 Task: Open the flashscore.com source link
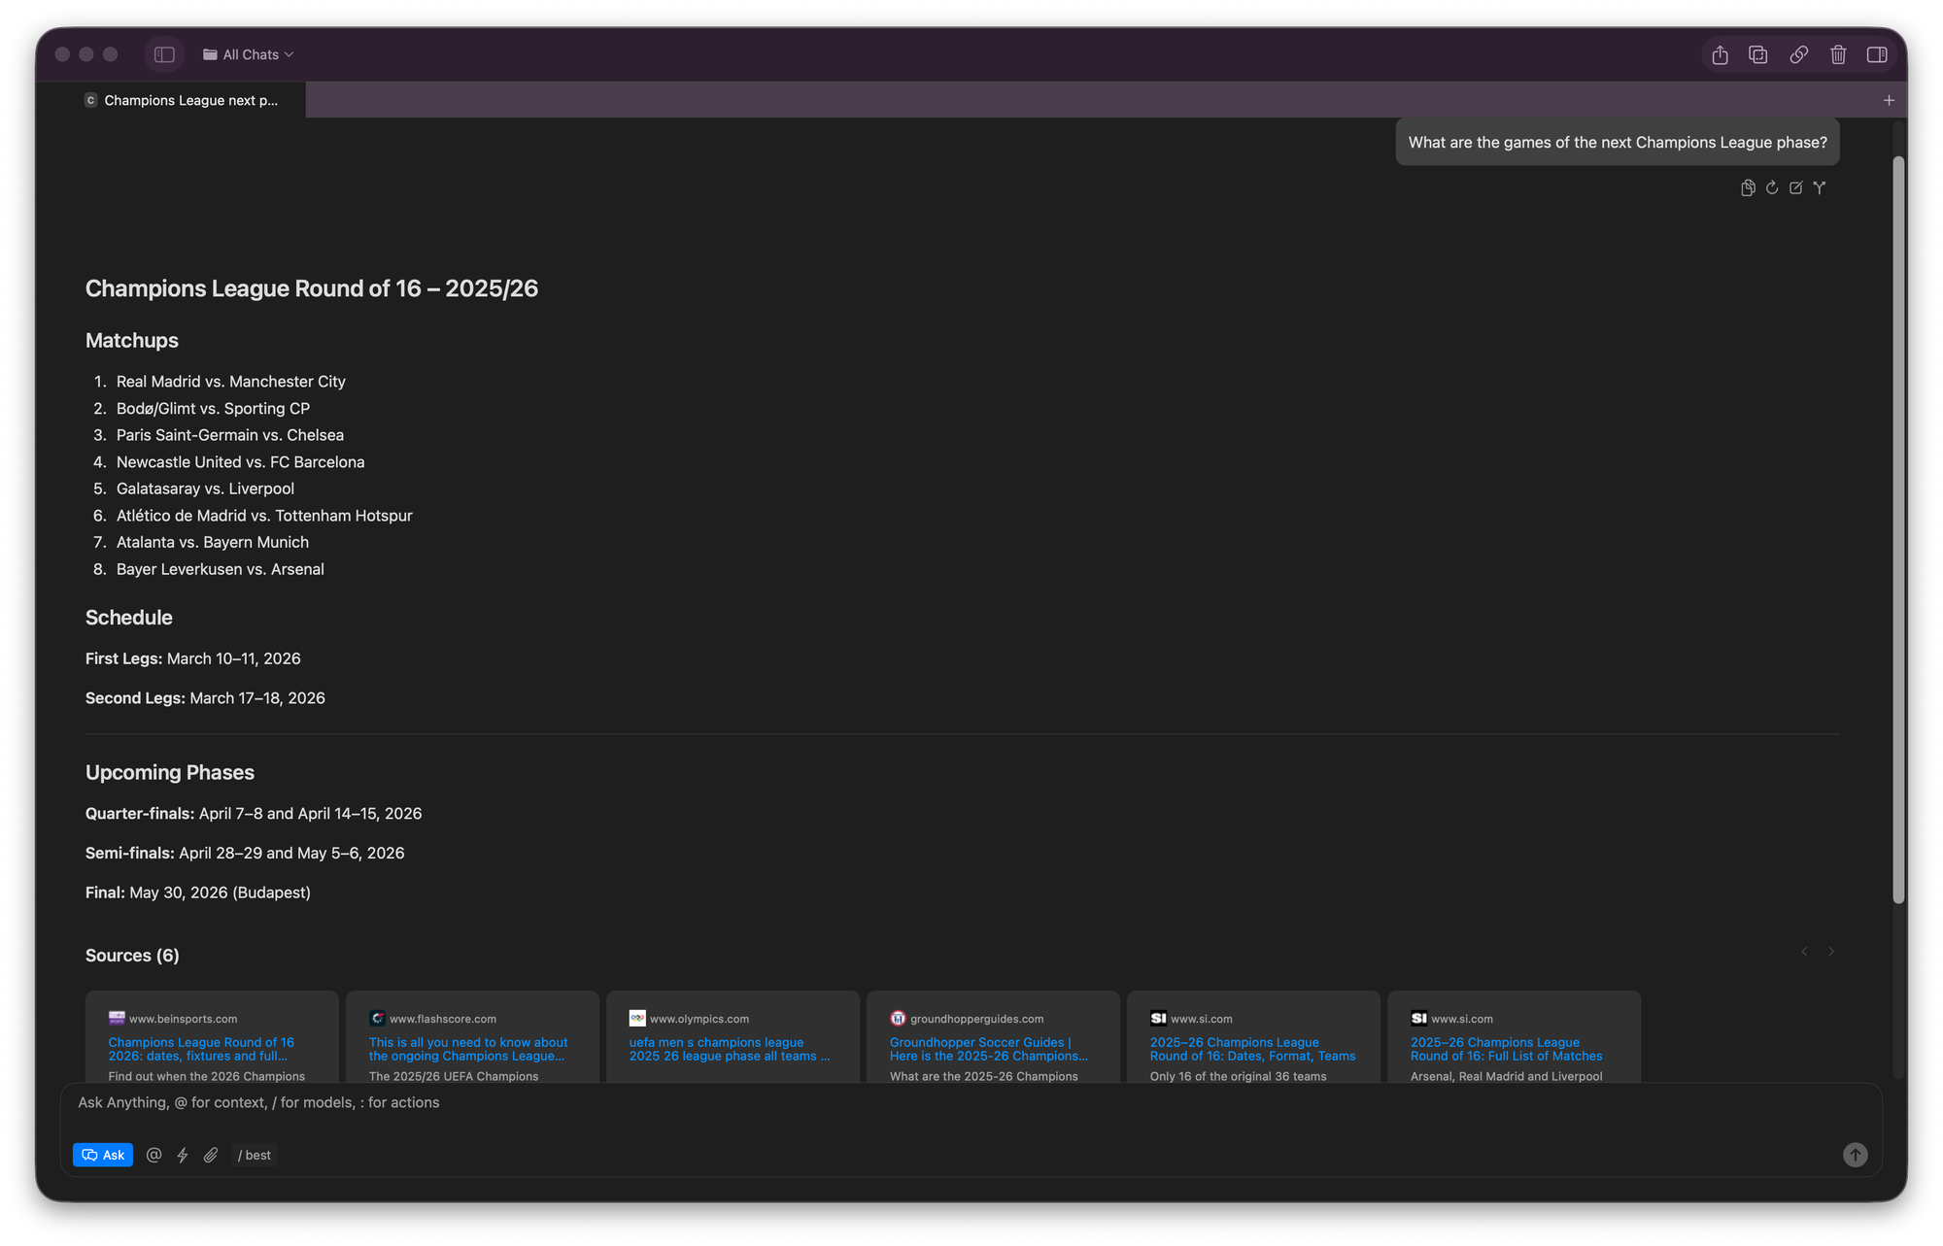[468, 1049]
